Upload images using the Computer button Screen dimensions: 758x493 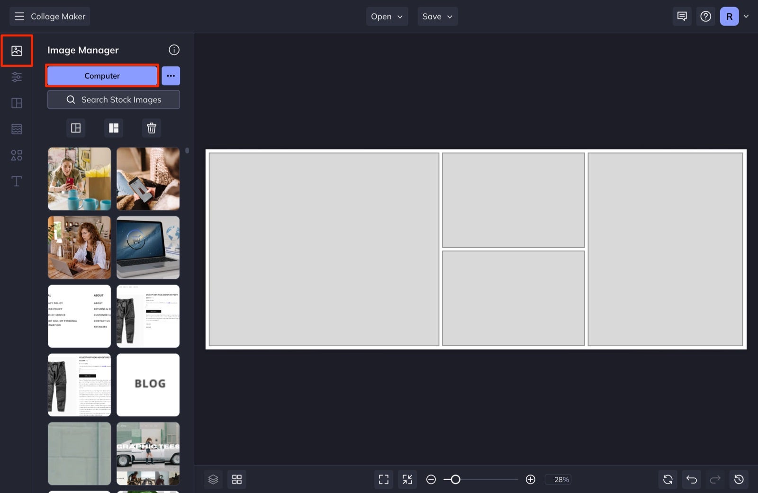point(102,75)
